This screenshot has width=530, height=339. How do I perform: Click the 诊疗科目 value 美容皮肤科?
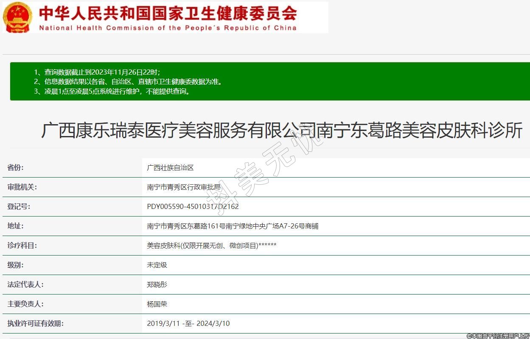pyautogui.click(x=211, y=246)
